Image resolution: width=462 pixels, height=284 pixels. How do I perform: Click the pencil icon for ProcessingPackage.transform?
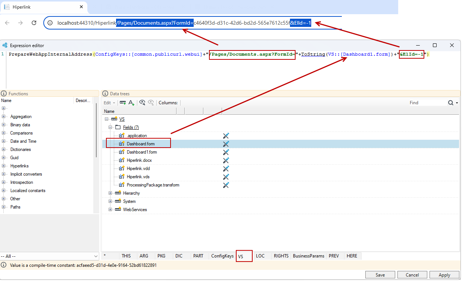click(x=226, y=185)
